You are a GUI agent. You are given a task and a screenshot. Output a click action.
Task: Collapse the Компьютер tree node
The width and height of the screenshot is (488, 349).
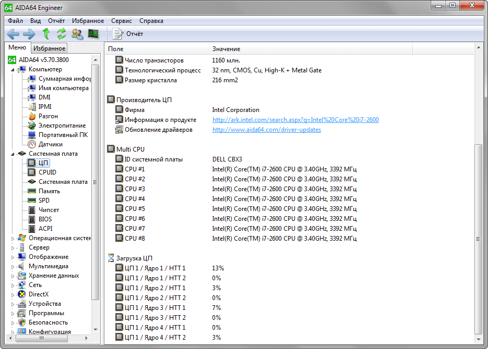point(13,70)
